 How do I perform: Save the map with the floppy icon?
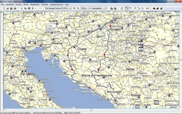tap(11, 8)
